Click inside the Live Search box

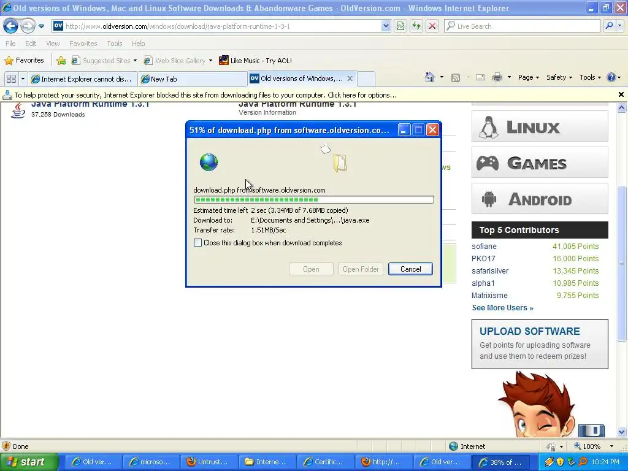point(523,26)
